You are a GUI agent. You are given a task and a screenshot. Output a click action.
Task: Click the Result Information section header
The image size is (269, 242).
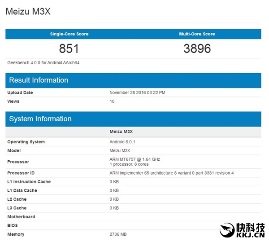(39, 80)
